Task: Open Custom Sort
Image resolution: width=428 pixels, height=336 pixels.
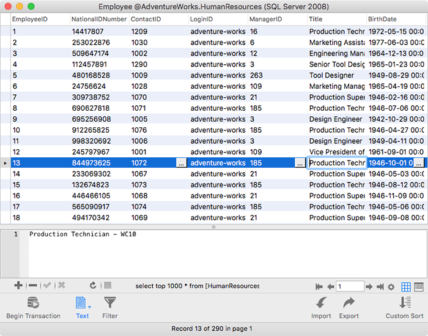Action: (405, 308)
